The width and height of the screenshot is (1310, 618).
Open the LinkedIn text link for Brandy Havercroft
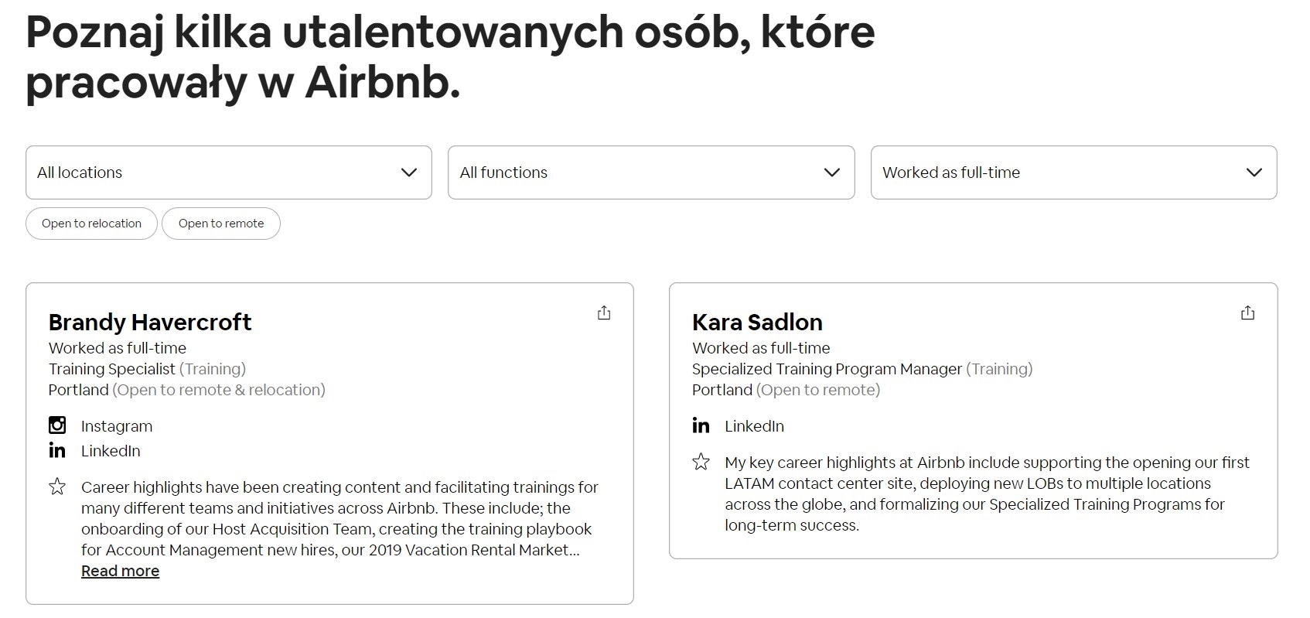pyautogui.click(x=111, y=451)
